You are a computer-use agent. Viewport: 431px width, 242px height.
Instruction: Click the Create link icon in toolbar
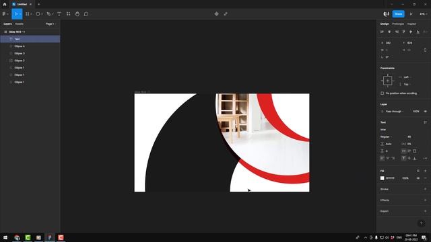(x=226, y=14)
